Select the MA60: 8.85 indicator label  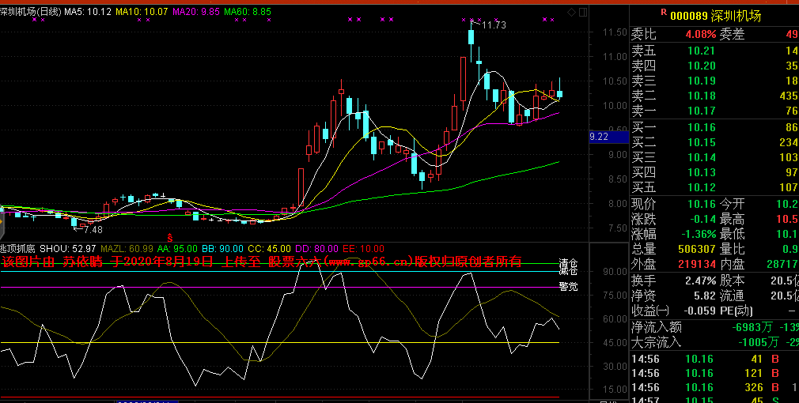coord(248,12)
